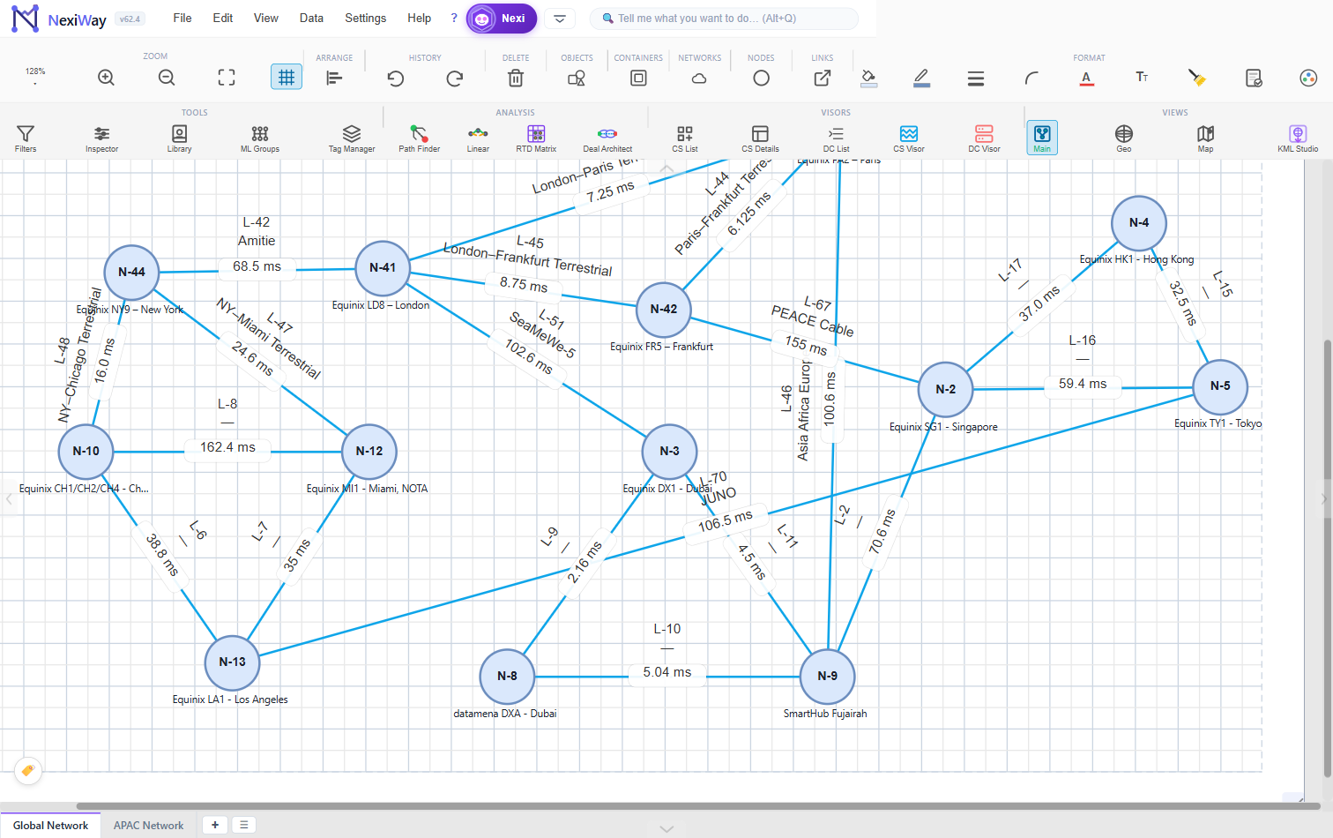This screenshot has height=838, width=1333.
Task: Open the Edit menu
Action: tap(223, 18)
